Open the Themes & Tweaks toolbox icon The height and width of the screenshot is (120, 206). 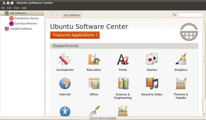click(181, 83)
